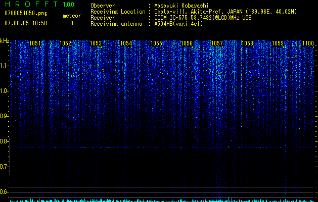Click time marker 1052
Image resolution: width=318 pixels, height=202 pixels.
[66, 43]
